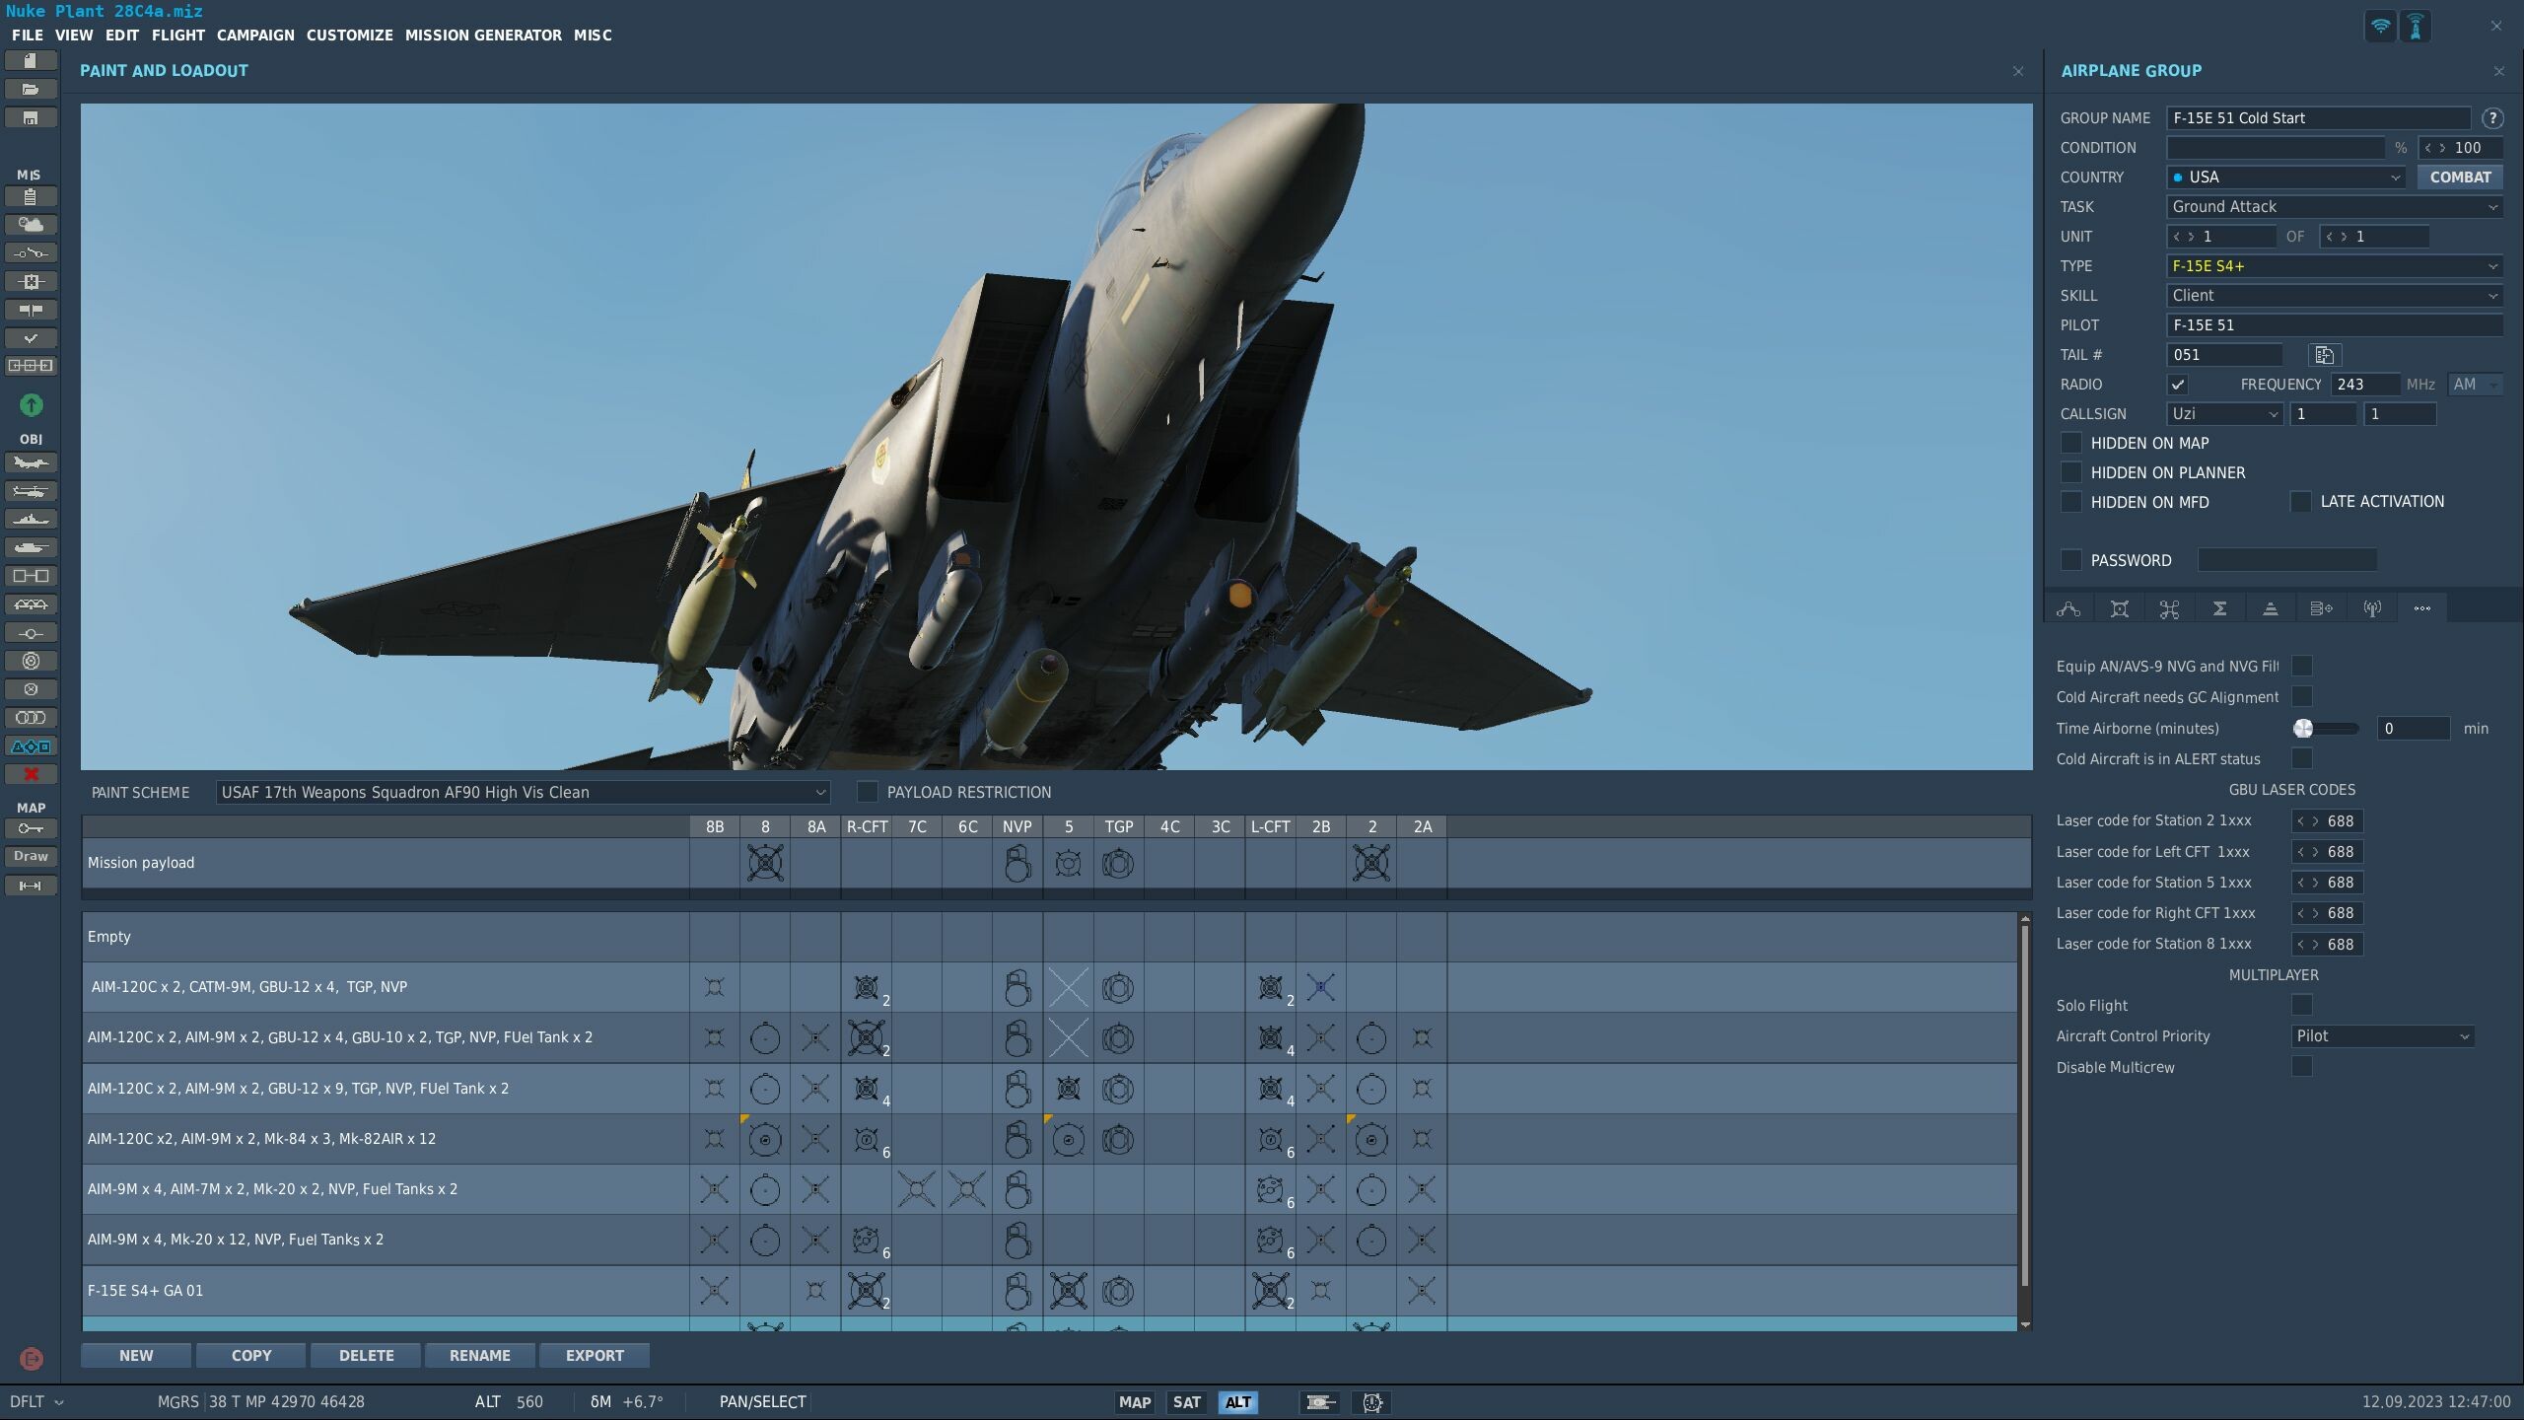The width and height of the screenshot is (2524, 1420).
Task: Click the COPY loadout button
Action: point(251,1356)
